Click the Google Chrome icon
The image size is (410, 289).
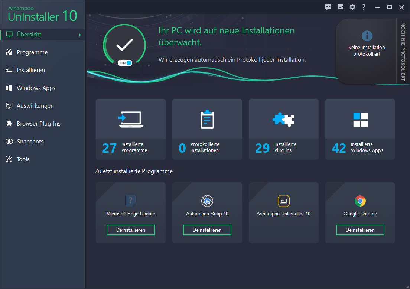point(360,201)
